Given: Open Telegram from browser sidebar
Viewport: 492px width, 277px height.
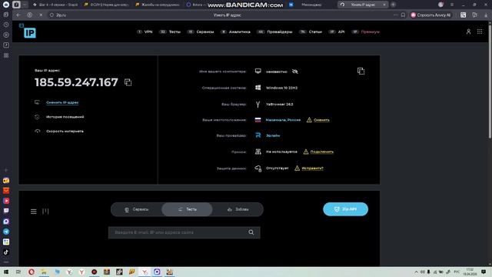Looking at the screenshot, I should coord(6,232).
